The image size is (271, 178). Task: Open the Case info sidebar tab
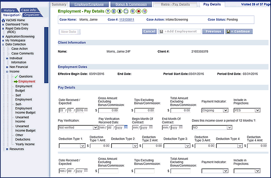[x=29, y=10]
